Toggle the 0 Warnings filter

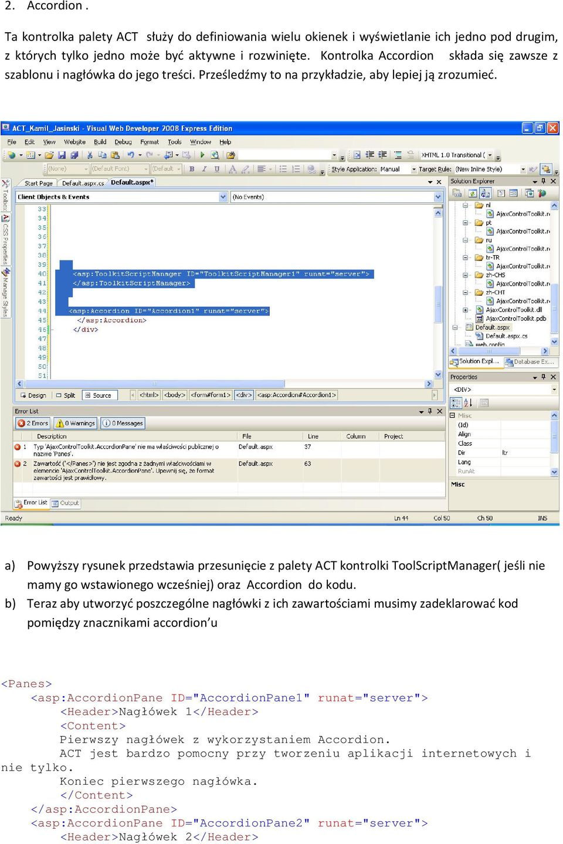point(76,423)
